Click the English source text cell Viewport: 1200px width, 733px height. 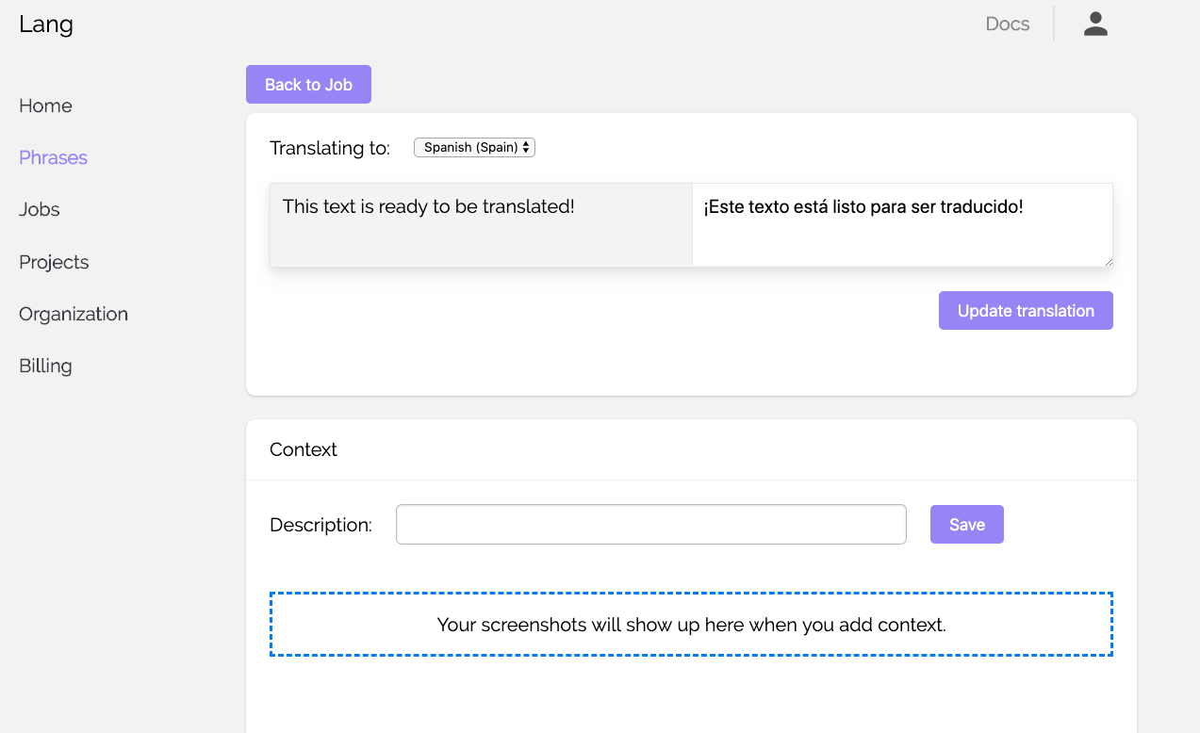tap(481, 225)
